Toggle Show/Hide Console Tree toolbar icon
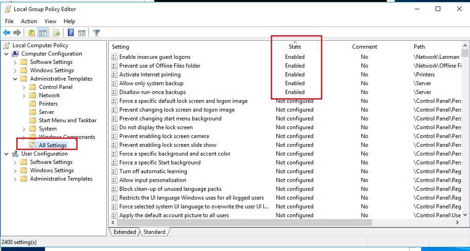The width and height of the screenshot is (470, 251). 42,32
